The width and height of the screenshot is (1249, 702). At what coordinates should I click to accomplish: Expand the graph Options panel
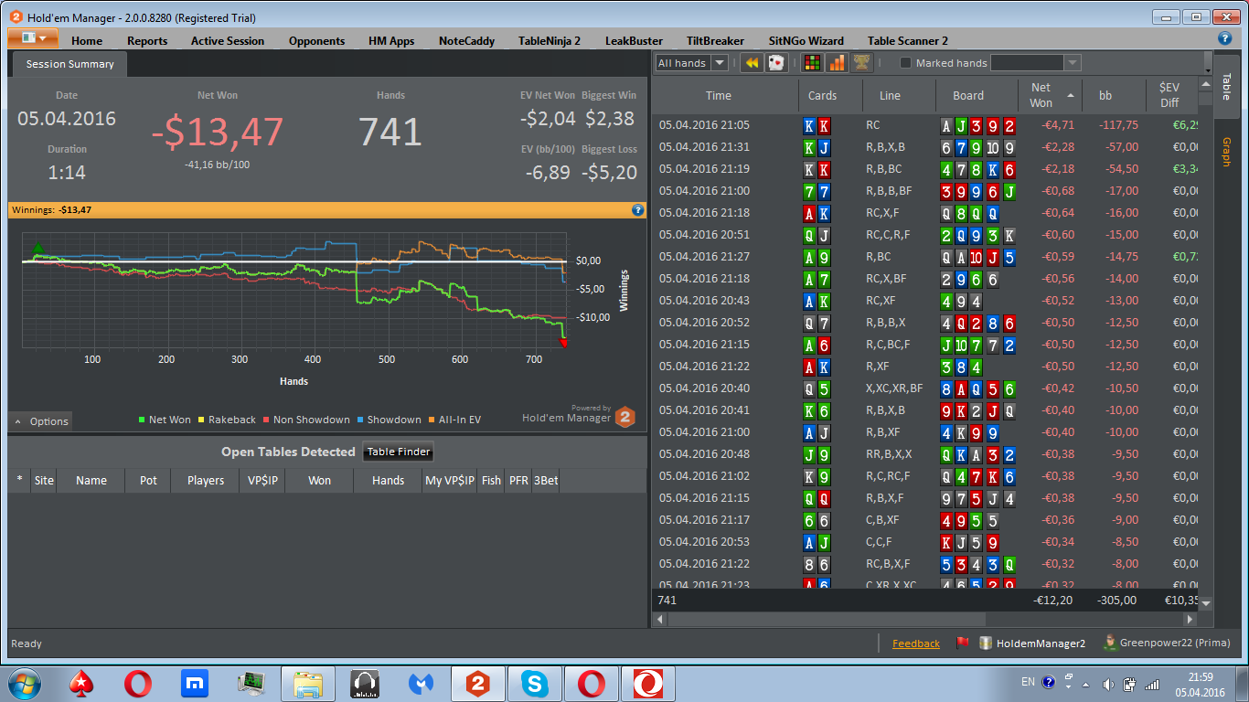coord(41,421)
